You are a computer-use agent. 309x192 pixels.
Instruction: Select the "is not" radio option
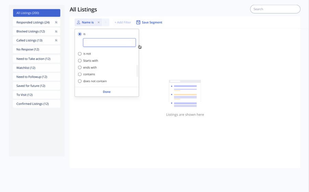80,54
